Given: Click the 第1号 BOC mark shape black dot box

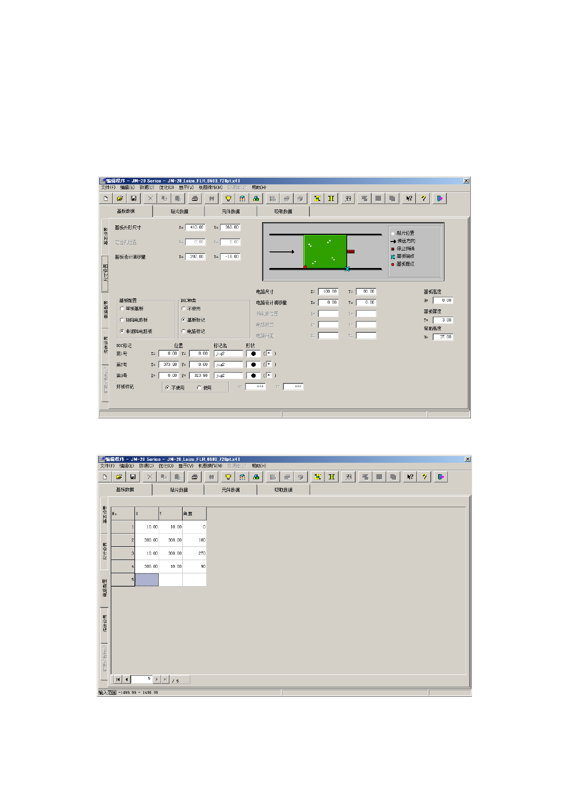Looking at the screenshot, I should 253,354.
